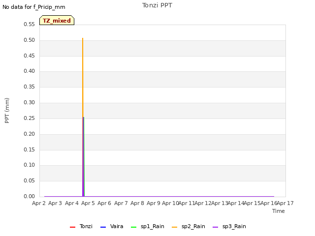315x236 pixels.
Task: Click the orange sp2_Rain spike peak
Action: [x=83, y=38]
